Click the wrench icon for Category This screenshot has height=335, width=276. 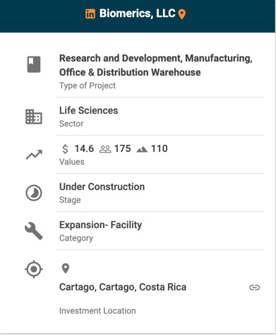point(34,231)
